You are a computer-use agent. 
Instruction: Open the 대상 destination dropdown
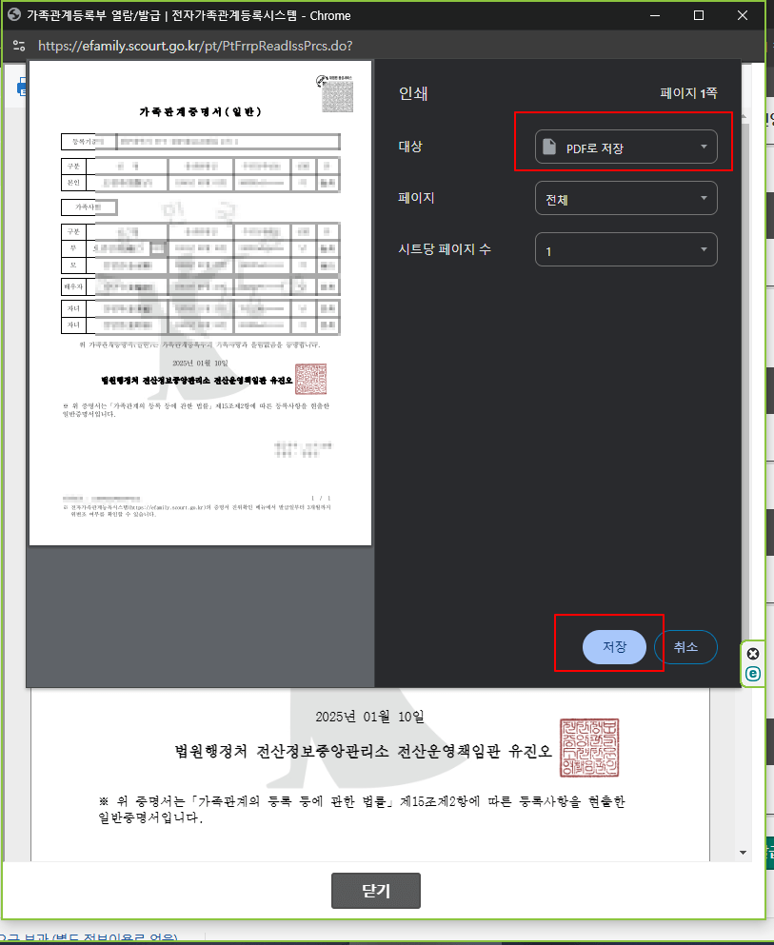click(x=625, y=146)
